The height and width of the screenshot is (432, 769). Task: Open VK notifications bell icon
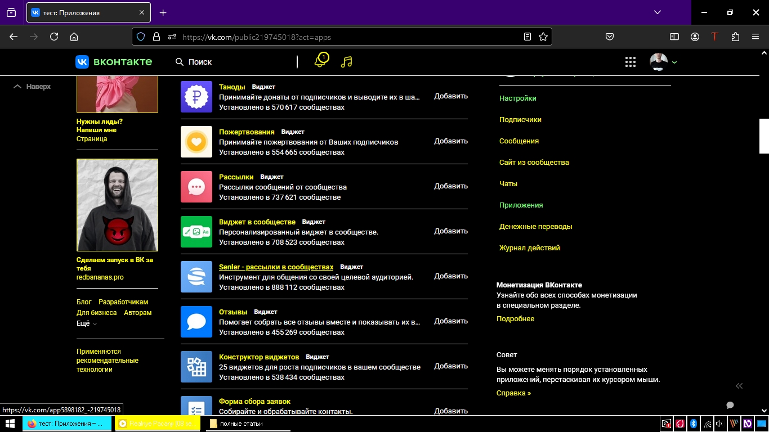pyautogui.click(x=320, y=61)
